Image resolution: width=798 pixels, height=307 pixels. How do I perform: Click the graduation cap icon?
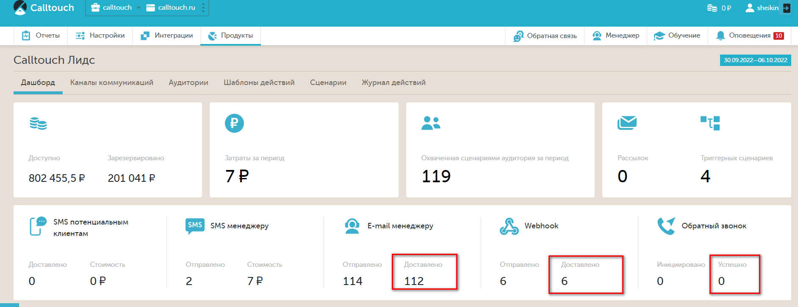[659, 36]
